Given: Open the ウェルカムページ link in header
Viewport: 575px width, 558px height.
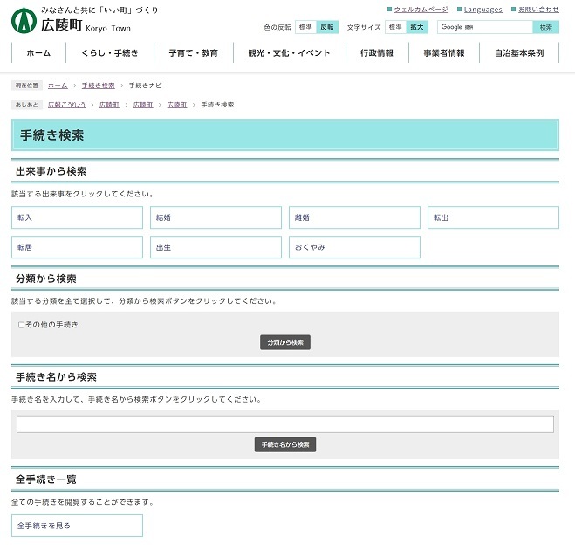Looking at the screenshot, I should point(421,10).
